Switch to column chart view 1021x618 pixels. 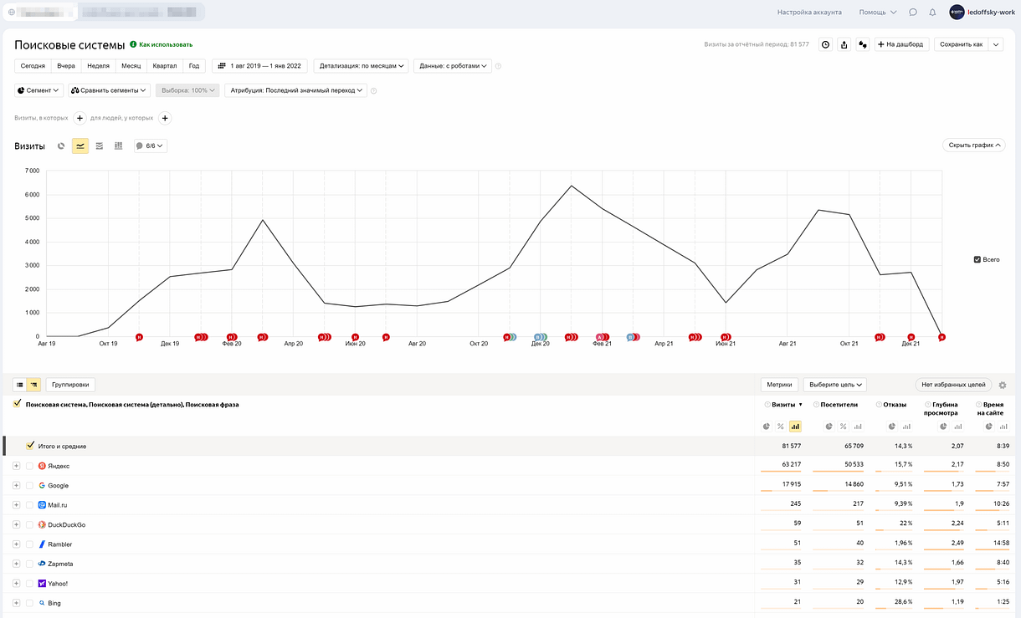119,146
